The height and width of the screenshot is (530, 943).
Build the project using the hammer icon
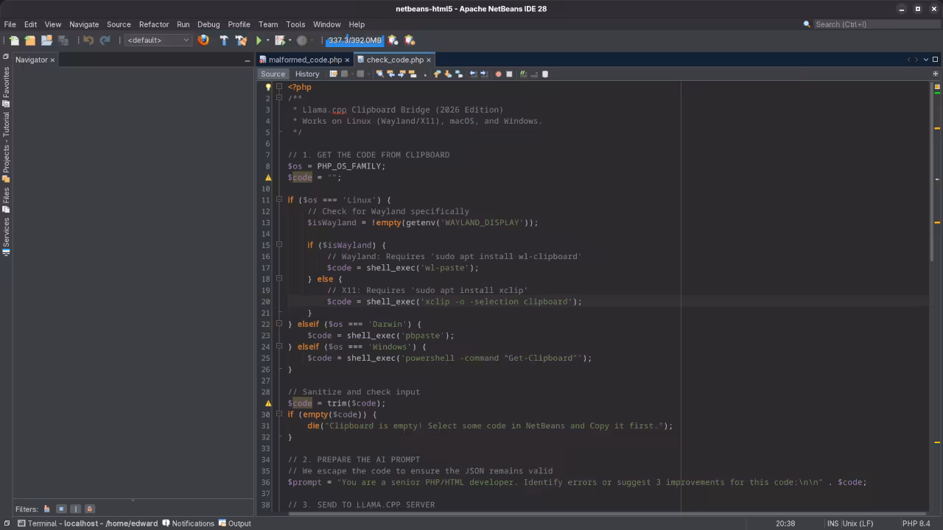tap(224, 40)
